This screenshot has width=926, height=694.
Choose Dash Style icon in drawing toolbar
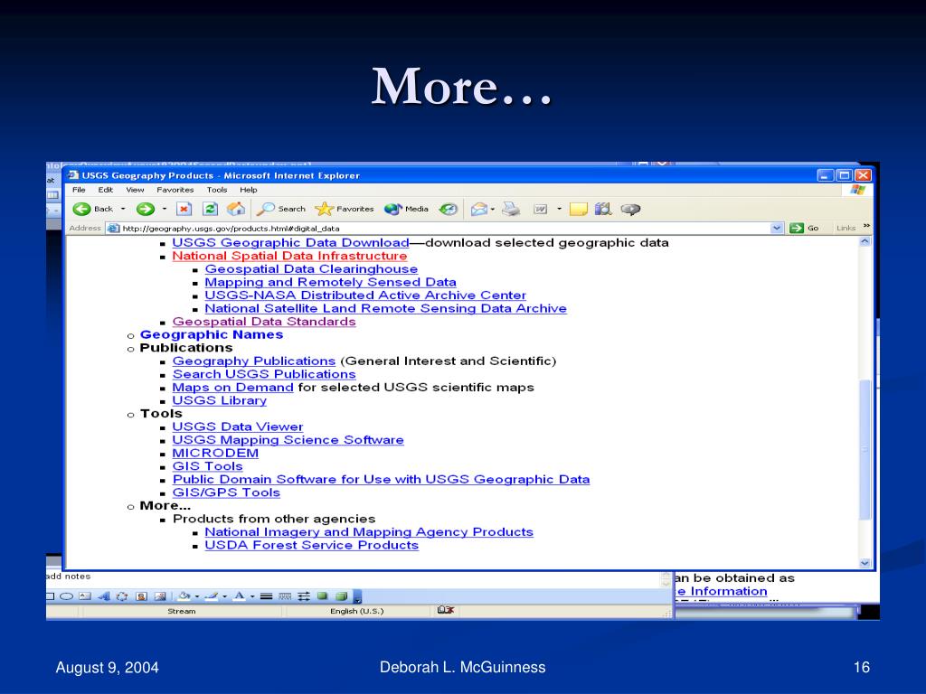[x=285, y=596]
